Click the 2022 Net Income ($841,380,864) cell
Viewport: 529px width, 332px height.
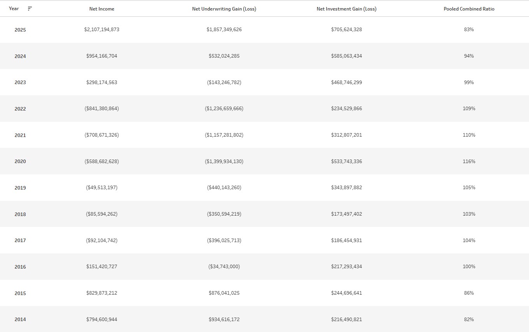coord(102,109)
